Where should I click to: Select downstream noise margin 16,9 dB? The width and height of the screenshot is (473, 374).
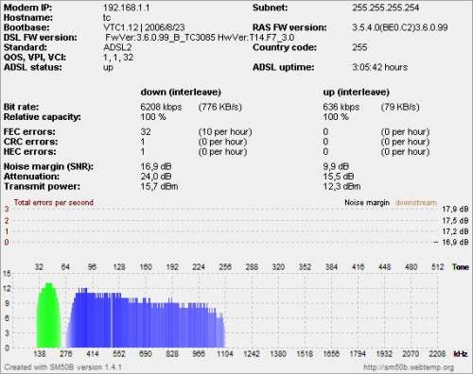pyautogui.click(x=156, y=166)
